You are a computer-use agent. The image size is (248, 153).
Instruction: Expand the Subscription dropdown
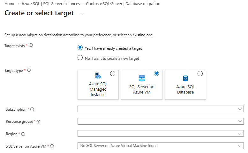point(161,109)
